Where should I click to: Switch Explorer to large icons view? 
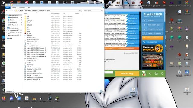point(103,91)
